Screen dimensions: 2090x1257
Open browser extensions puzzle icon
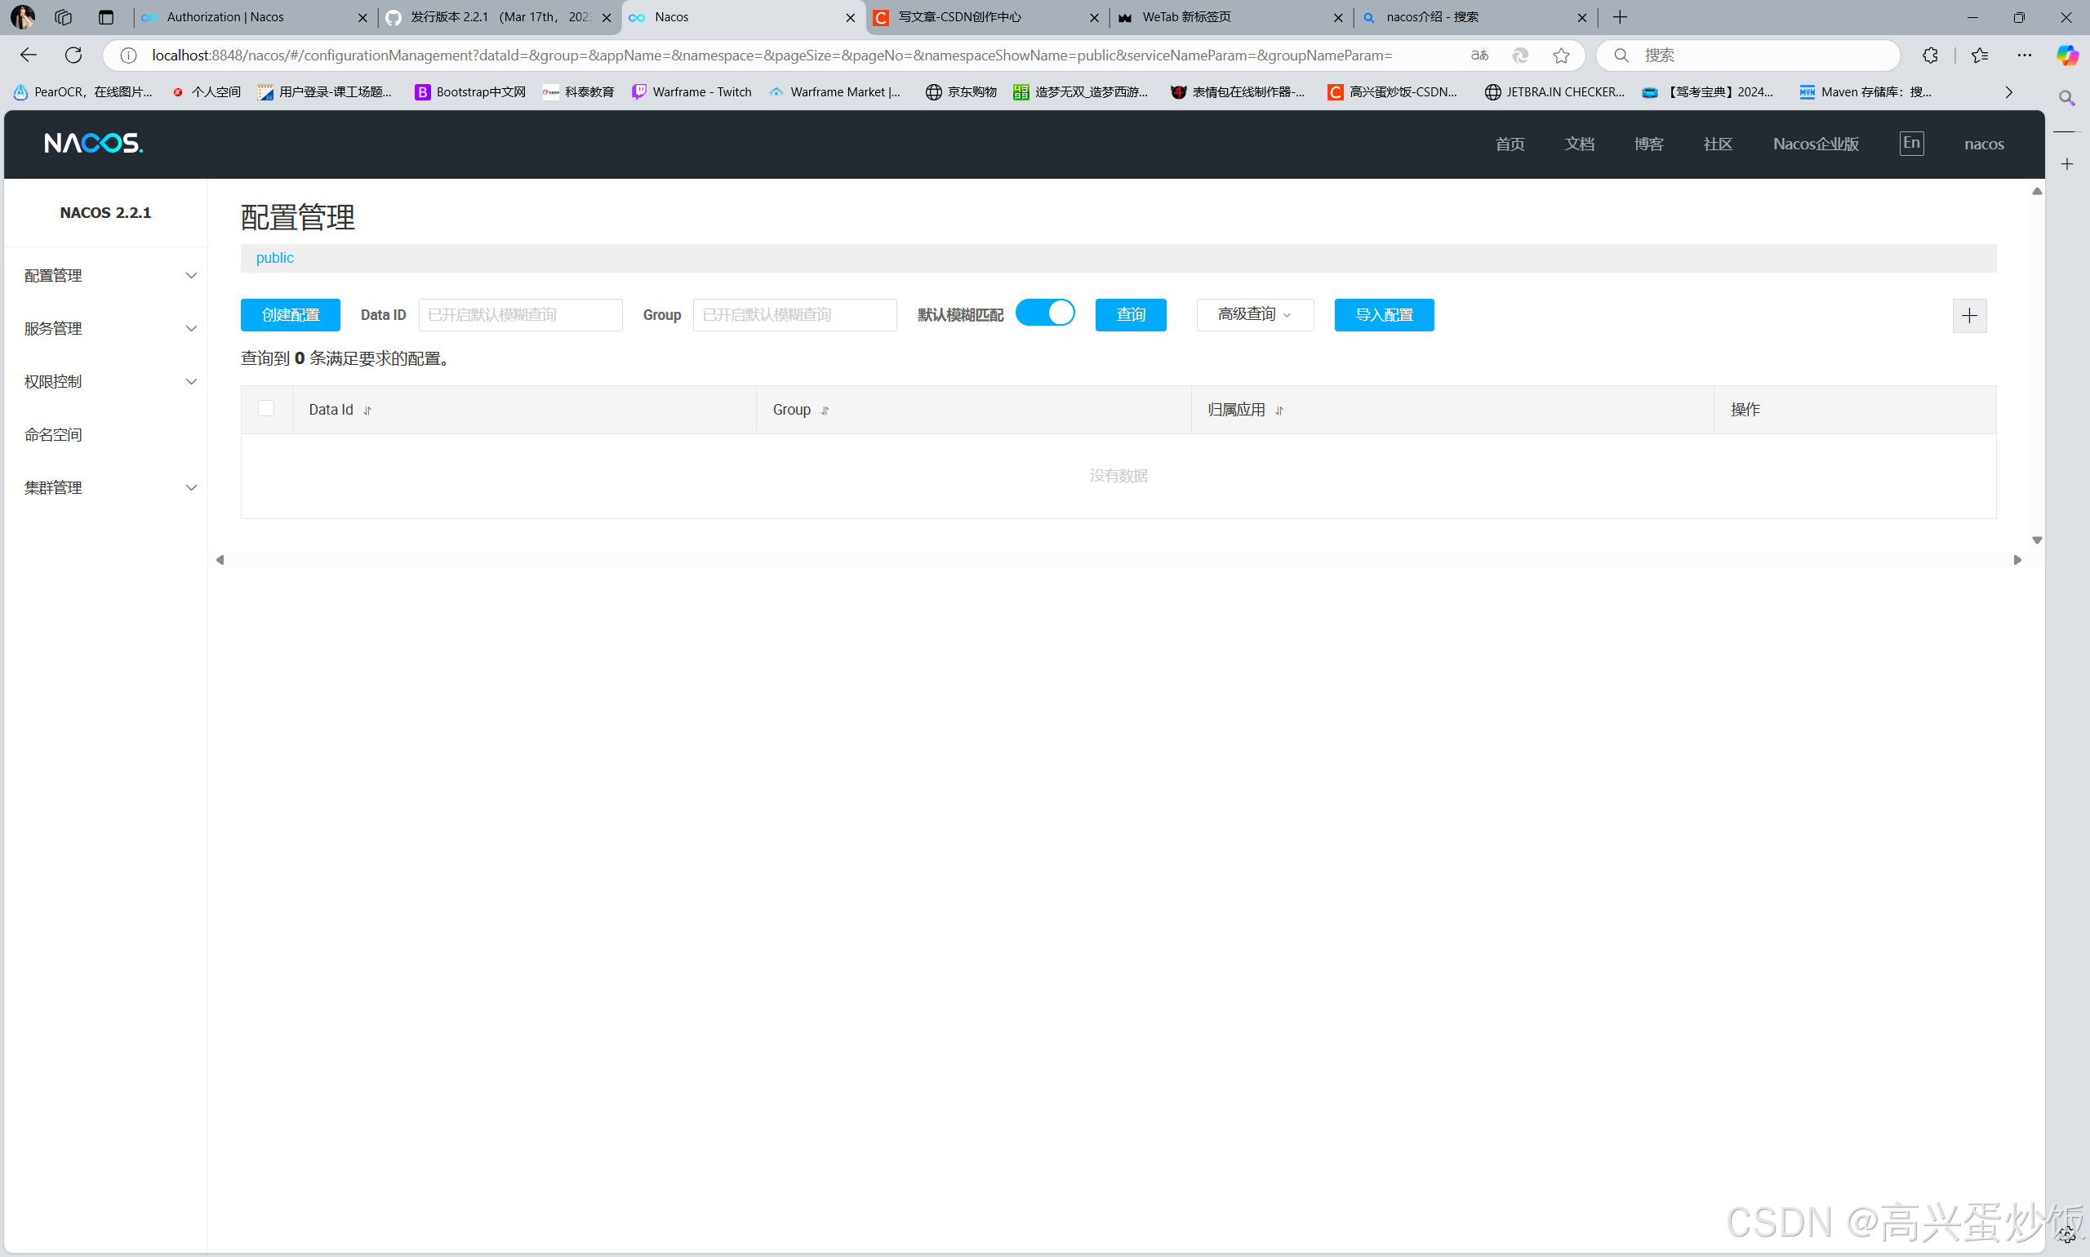pos(1930,55)
